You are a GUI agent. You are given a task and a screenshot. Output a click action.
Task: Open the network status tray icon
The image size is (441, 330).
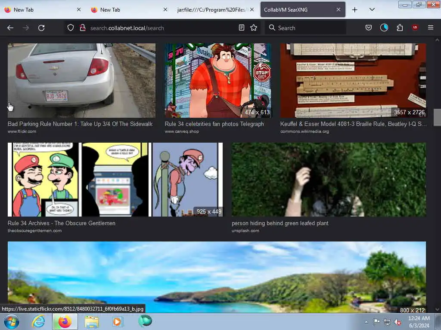tap(387, 322)
